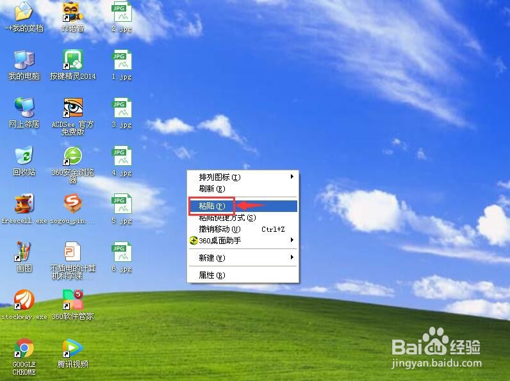510x381 pixels.
Task: Open the 360桌面助手 submenu
Action: [x=243, y=241]
